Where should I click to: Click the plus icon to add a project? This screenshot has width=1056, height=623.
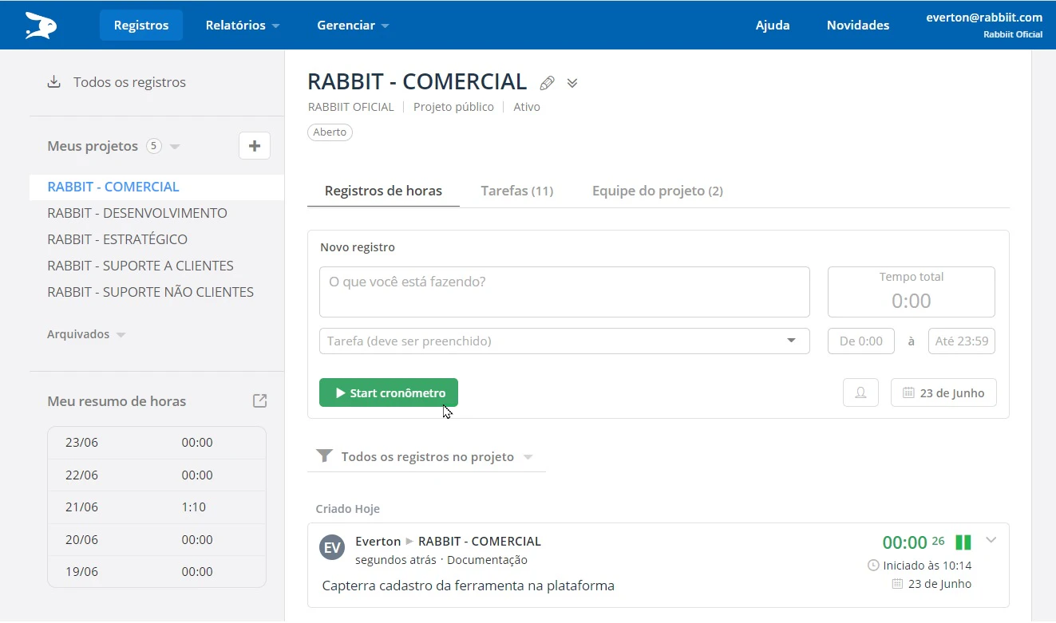(x=254, y=146)
